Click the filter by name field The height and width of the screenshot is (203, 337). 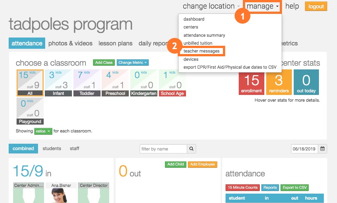click(164, 149)
